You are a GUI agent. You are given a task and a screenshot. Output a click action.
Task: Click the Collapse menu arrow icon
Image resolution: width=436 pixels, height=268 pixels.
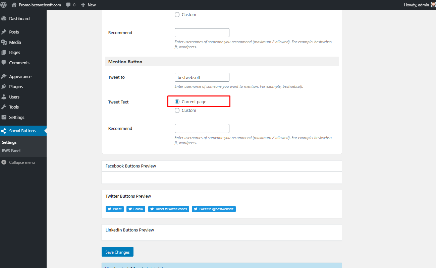point(4,162)
